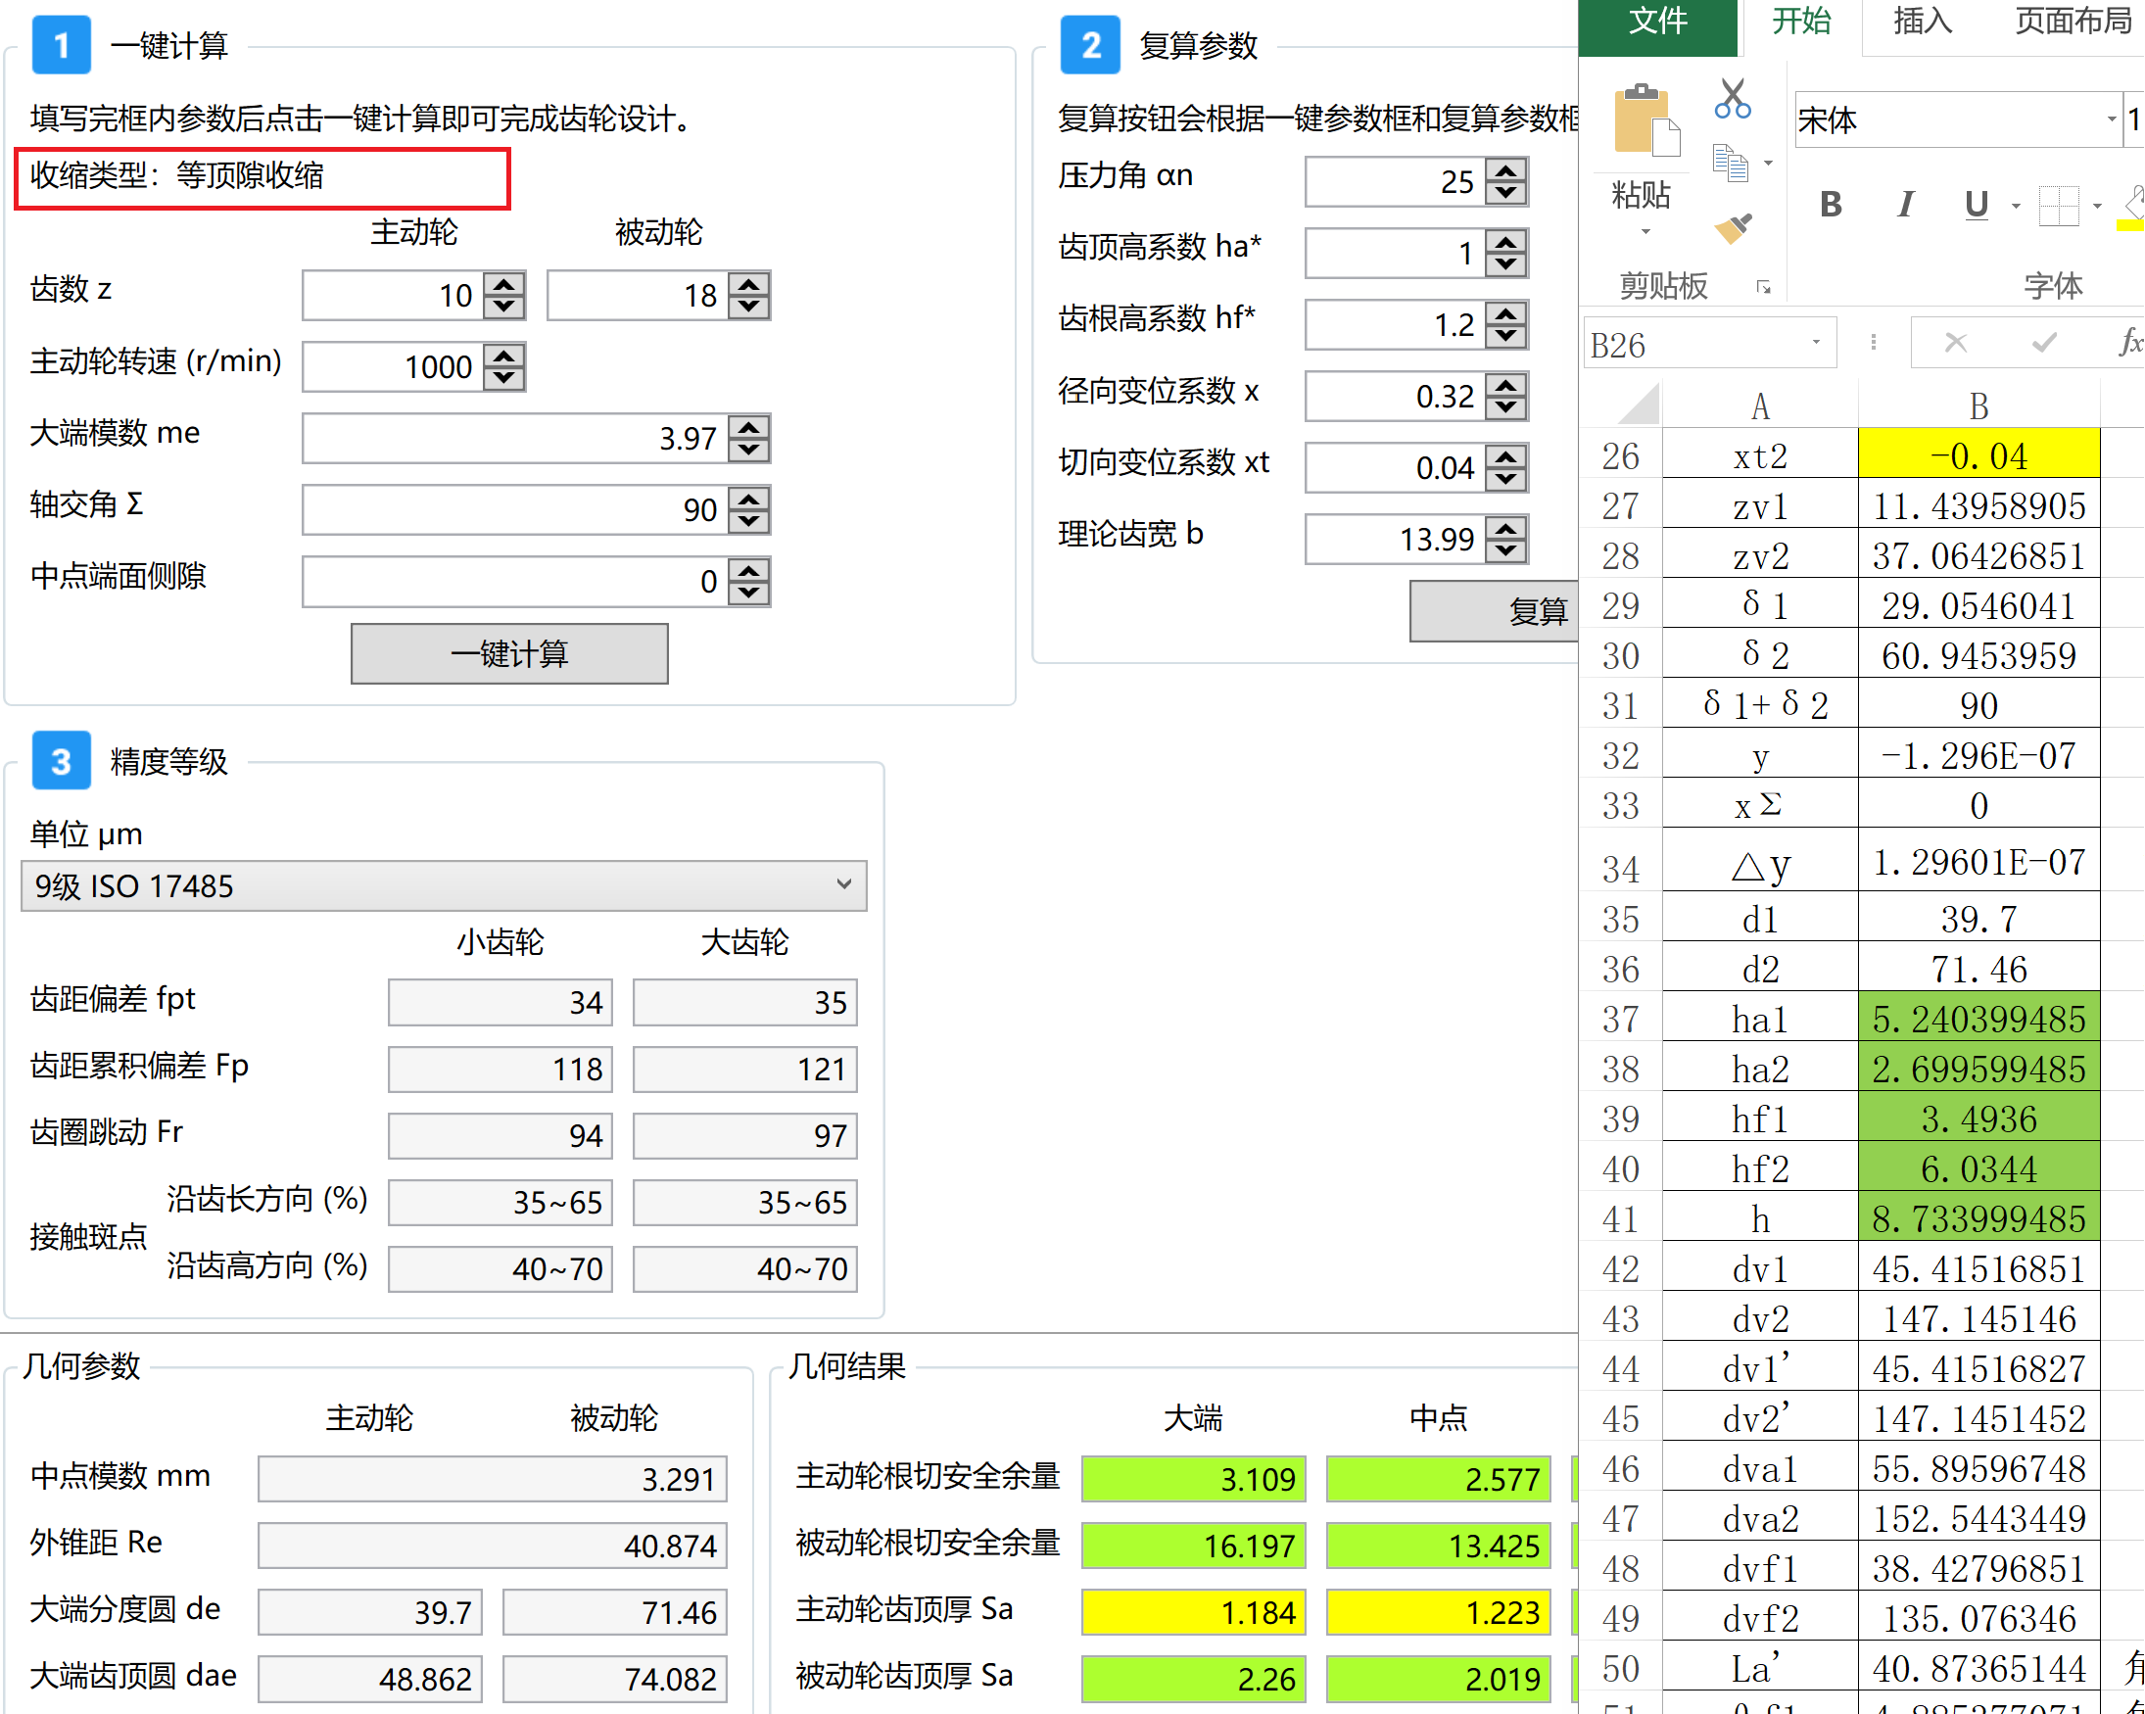Switch to the Excel 插入 tab
Screen dimensions: 2145x1714
click(1922, 22)
